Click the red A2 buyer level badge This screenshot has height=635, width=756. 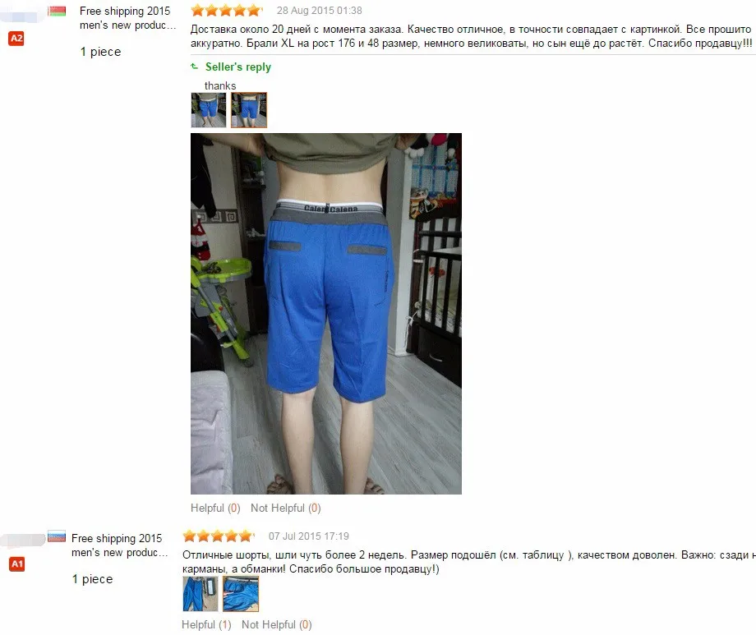coord(16,39)
